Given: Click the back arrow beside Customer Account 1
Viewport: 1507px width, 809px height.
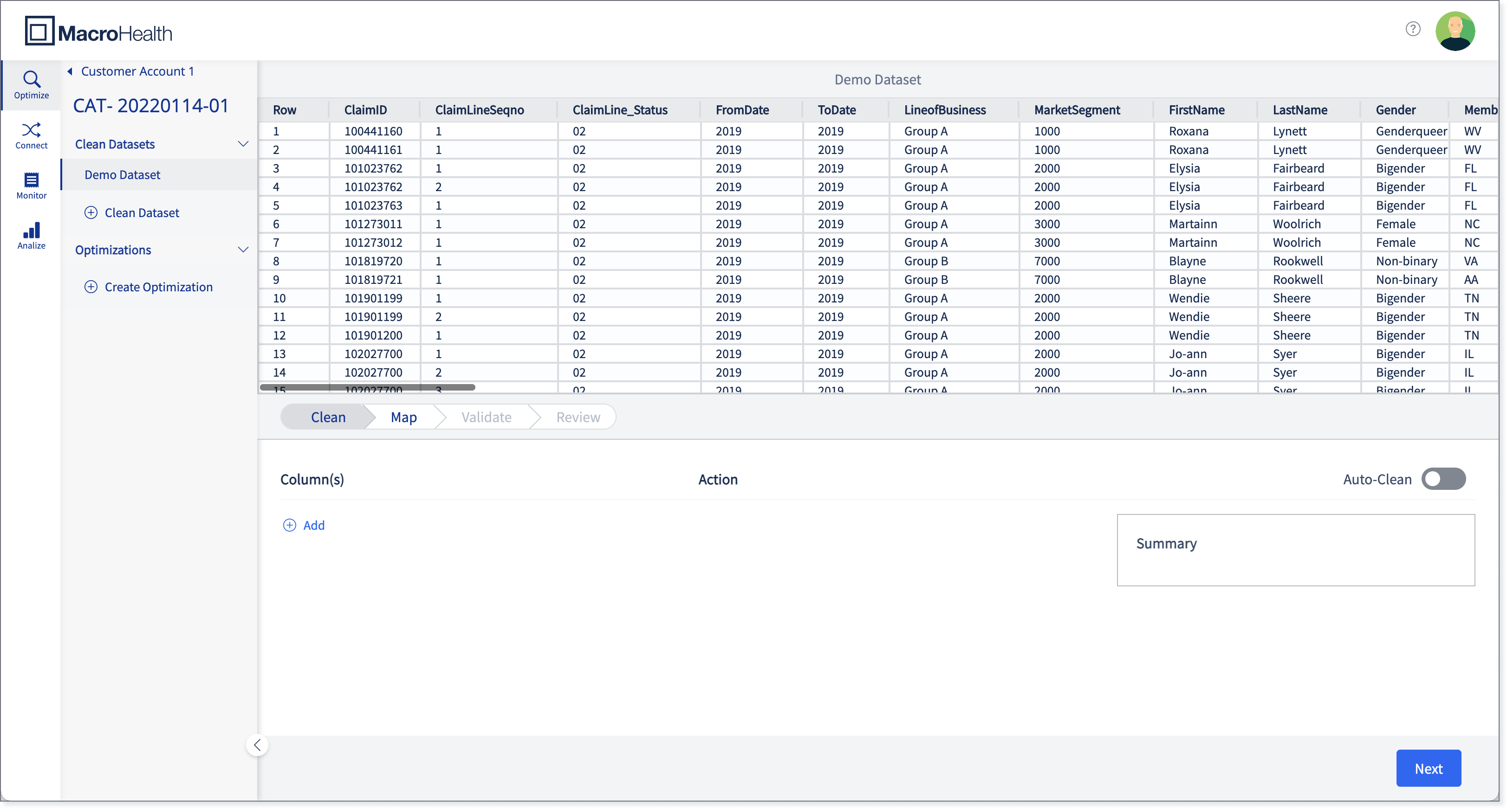Looking at the screenshot, I should [70, 71].
